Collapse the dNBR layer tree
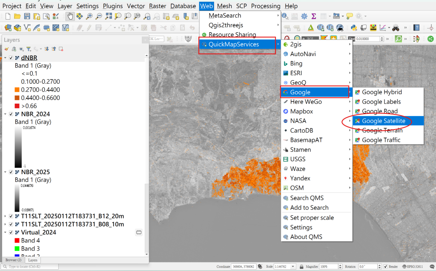 [5, 58]
